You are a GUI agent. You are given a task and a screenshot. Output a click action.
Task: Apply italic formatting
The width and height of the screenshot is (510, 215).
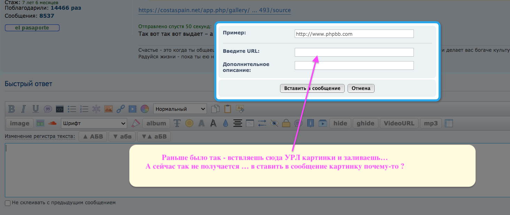[23, 109]
